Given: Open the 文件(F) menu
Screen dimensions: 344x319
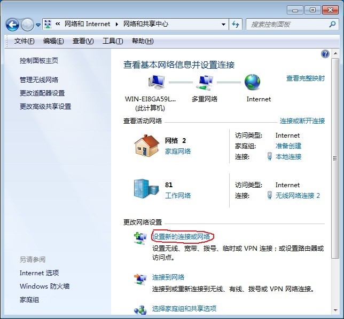Looking at the screenshot, I should click(24, 41).
